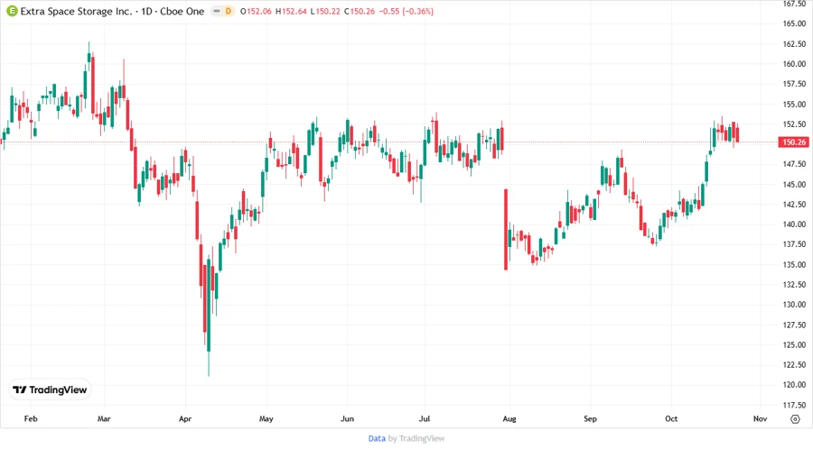Image resolution: width=813 pixels, height=449 pixels.
Task: Click the 132.50 price axis label
Action: (794, 285)
